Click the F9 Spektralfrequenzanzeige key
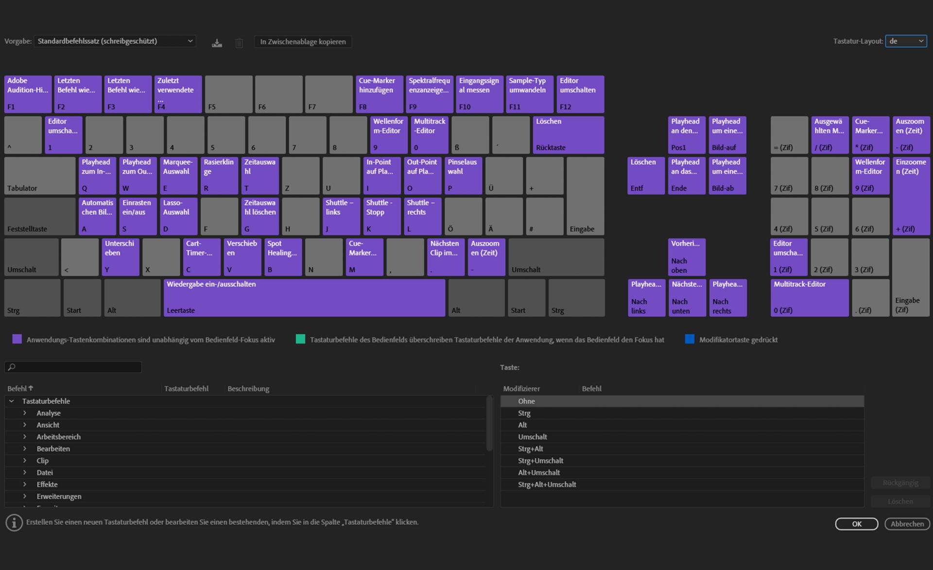The height and width of the screenshot is (570, 933). (x=430, y=94)
